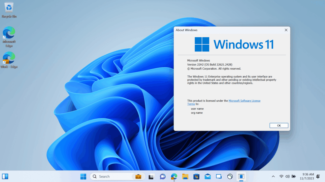The height and width of the screenshot is (182, 325).
Task: Click the volume speaker icon
Action: tap(287, 176)
